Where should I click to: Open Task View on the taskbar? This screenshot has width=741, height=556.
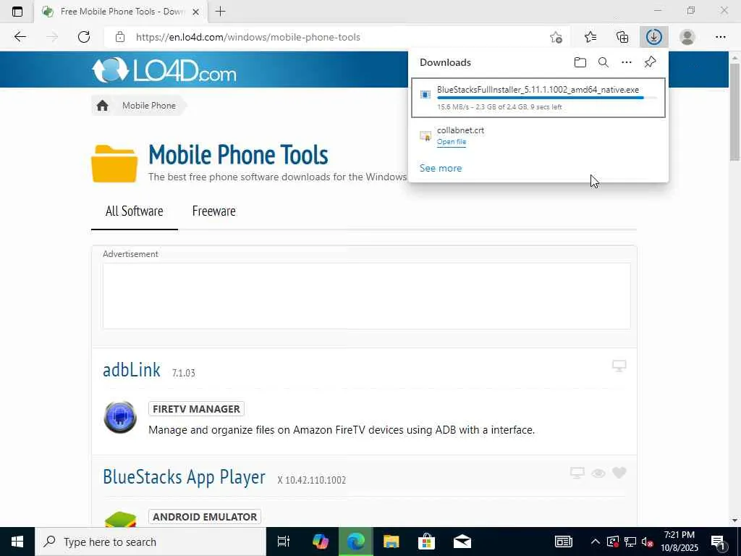click(284, 542)
